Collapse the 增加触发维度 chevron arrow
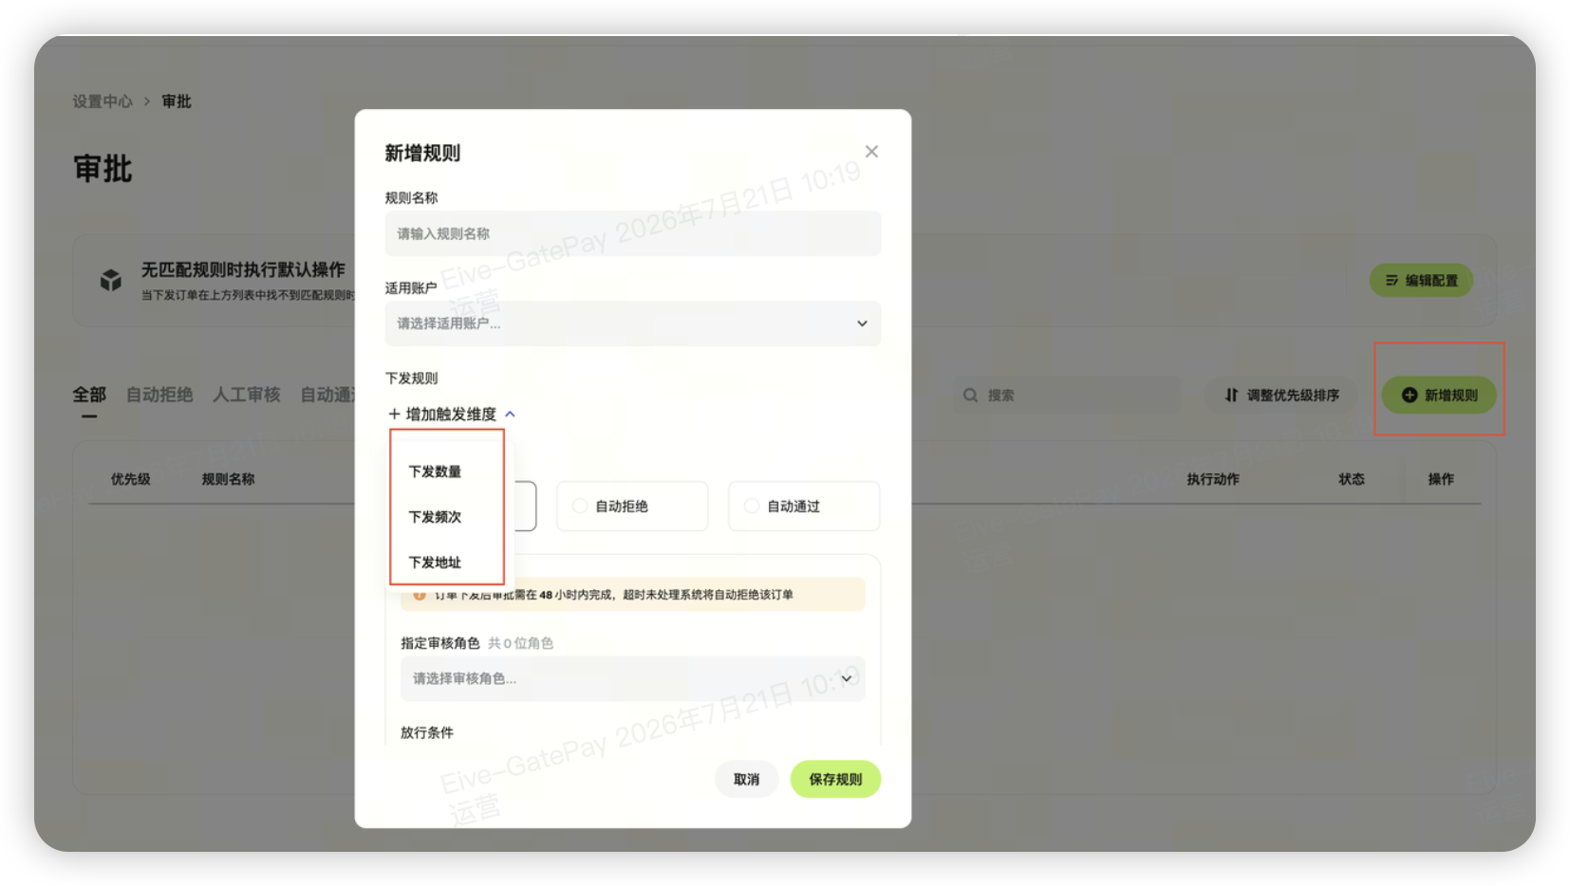The height and width of the screenshot is (886, 1570). (x=510, y=415)
